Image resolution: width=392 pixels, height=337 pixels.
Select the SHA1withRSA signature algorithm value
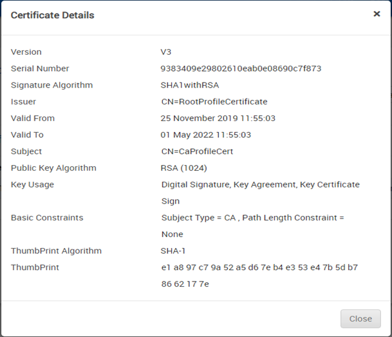190,85
